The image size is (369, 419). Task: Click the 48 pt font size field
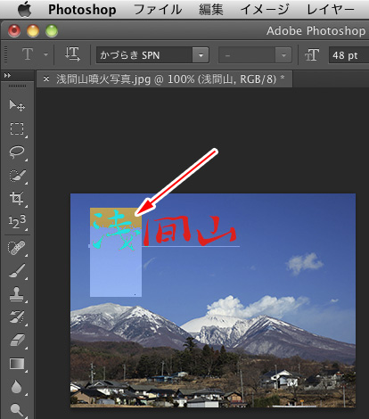(348, 55)
